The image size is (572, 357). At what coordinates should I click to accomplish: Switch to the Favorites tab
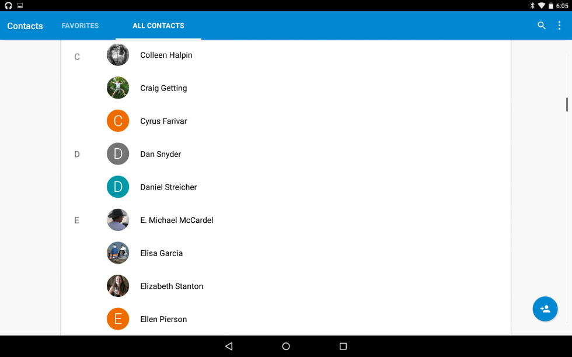[x=80, y=26]
